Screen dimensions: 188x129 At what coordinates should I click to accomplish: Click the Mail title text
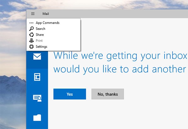tap(46, 14)
